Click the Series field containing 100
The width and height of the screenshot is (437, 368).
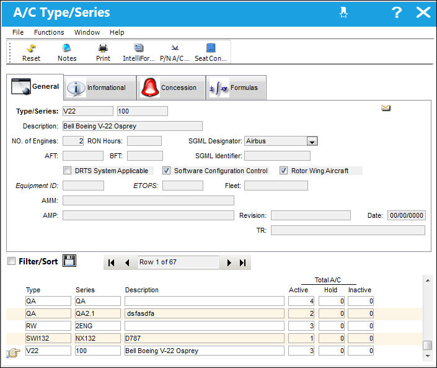(x=143, y=111)
